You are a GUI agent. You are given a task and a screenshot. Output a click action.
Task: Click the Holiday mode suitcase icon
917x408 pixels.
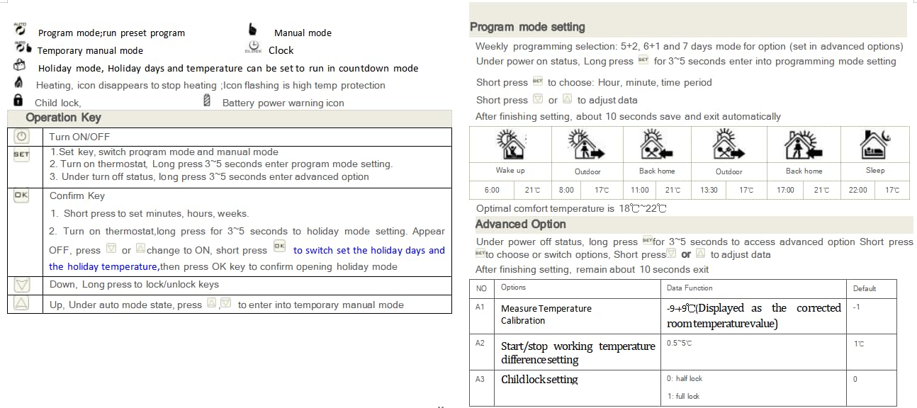point(20,66)
